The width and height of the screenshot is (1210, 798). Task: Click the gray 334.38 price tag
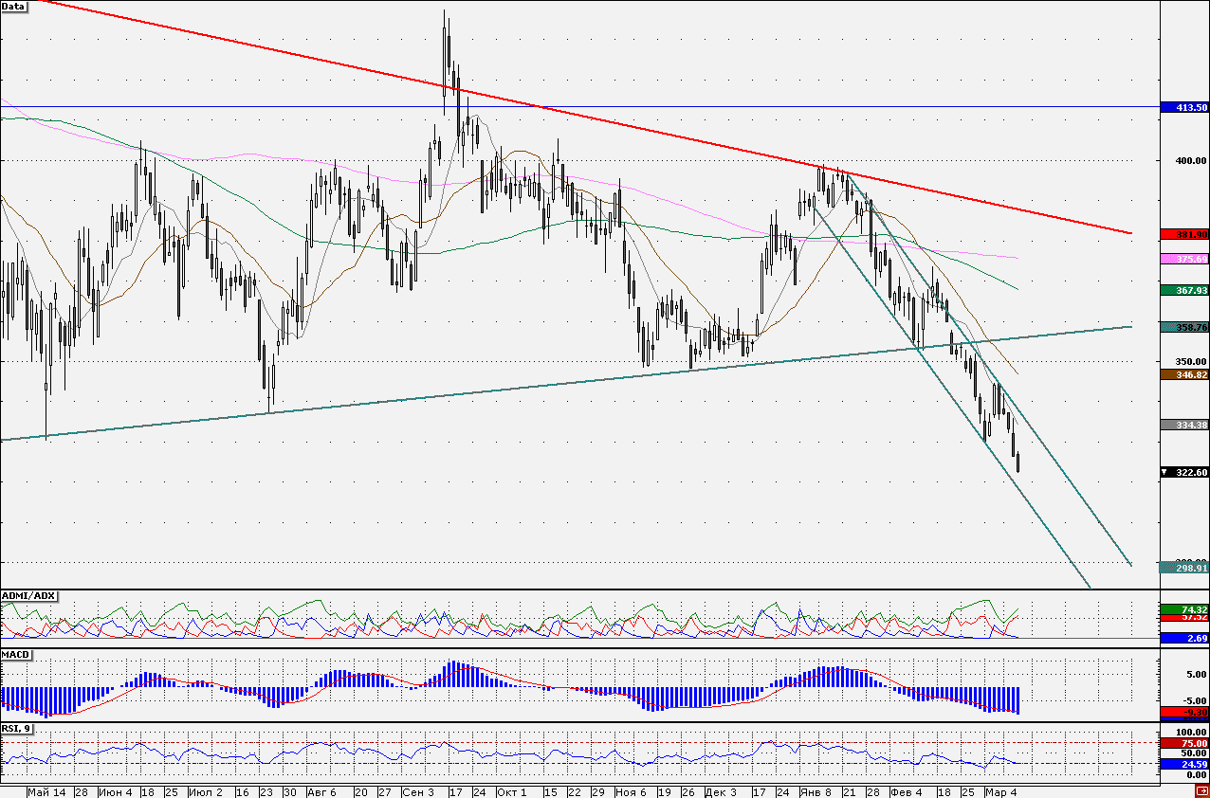pos(1184,424)
